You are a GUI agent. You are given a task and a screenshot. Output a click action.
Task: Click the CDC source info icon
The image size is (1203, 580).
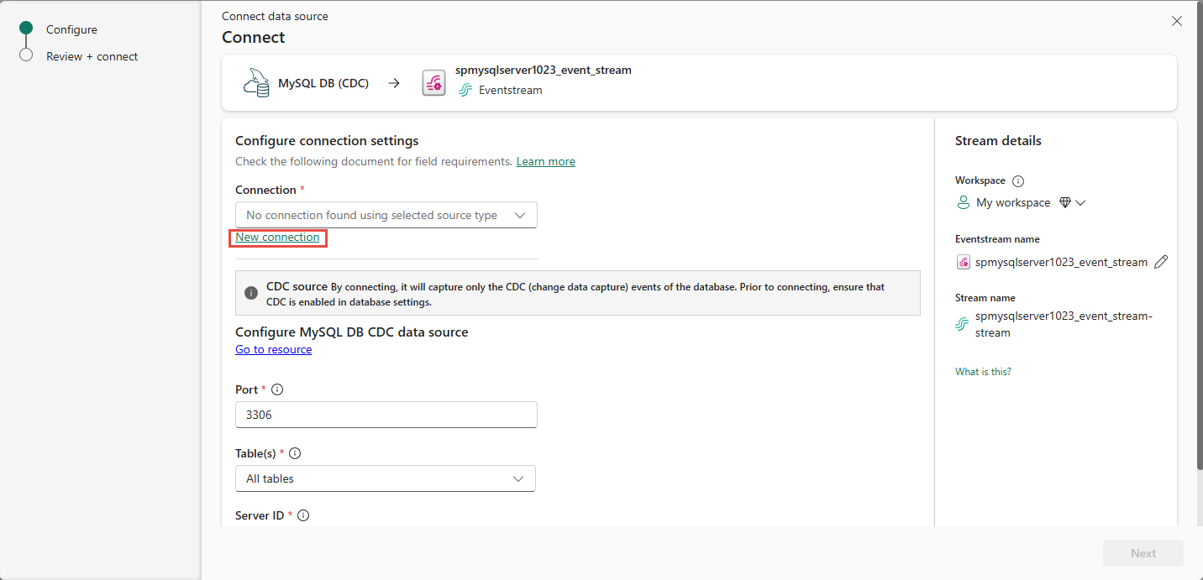pos(251,293)
